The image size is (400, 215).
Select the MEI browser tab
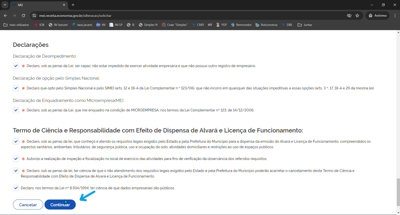39,5
